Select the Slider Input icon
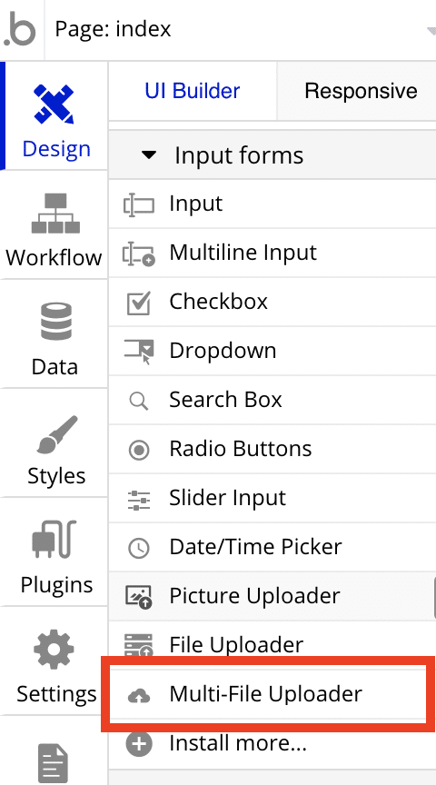Image resolution: width=436 pixels, height=785 pixels. click(x=139, y=499)
